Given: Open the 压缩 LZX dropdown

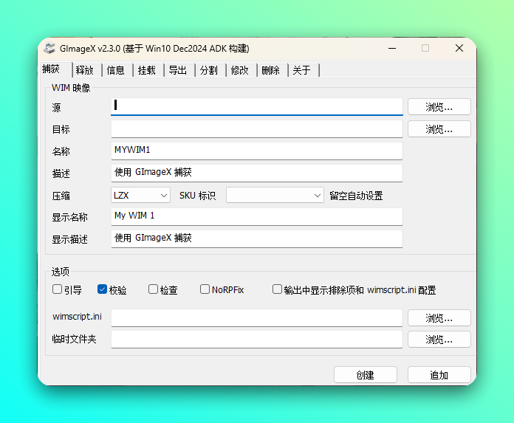Looking at the screenshot, I should click(140, 196).
